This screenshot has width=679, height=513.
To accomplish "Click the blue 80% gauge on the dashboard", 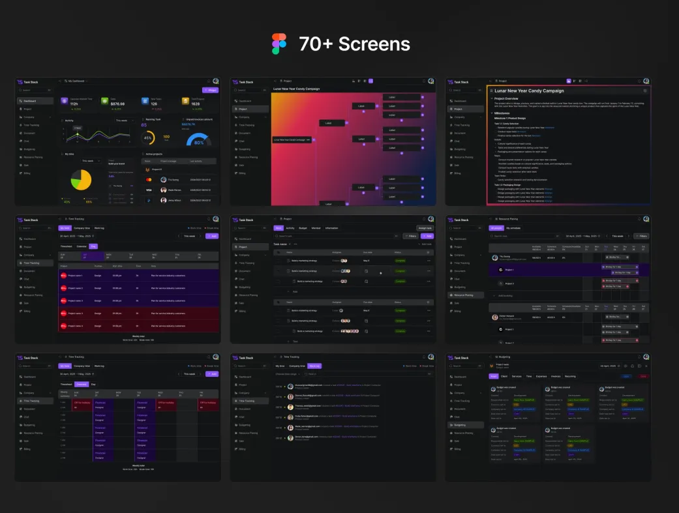I will (x=199, y=140).
